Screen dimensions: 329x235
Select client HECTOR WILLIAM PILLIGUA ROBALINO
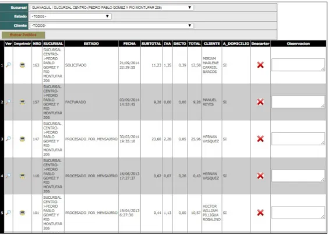211,213
